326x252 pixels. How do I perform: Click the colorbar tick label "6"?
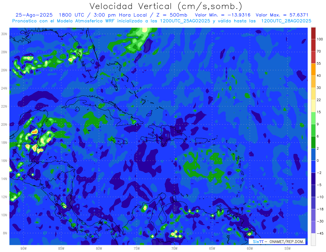pyautogui.click(x=318, y=136)
